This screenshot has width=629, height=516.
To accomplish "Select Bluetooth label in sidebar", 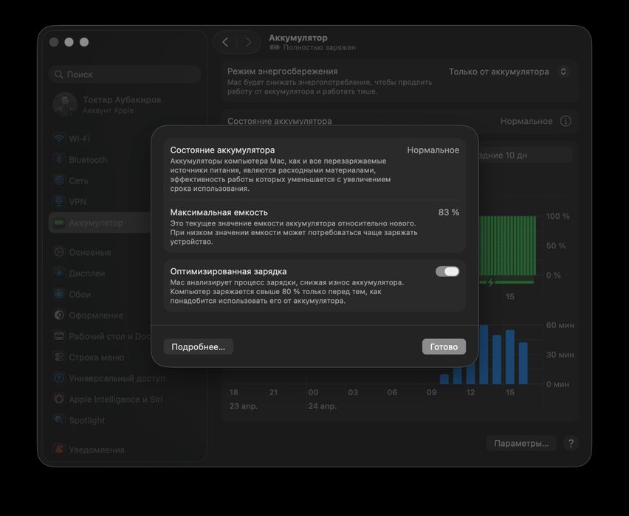I will coord(88,160).
